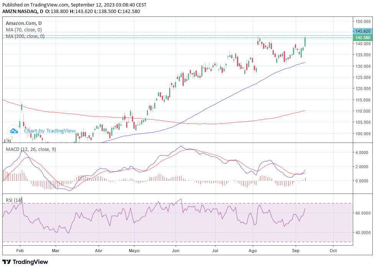
Task: Click the Oct label on time axis
Action: [333, 251]
